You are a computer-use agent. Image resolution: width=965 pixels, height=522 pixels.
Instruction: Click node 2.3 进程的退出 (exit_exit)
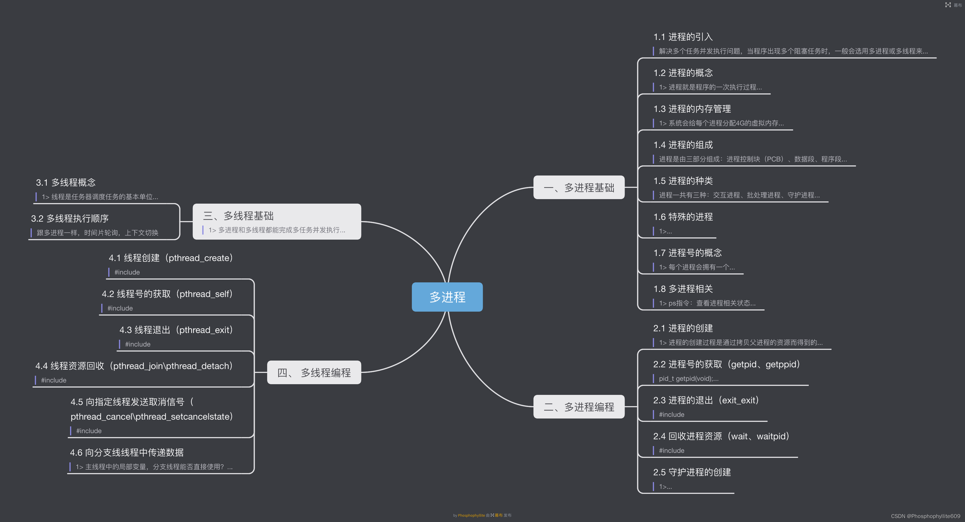coord(706,400)
